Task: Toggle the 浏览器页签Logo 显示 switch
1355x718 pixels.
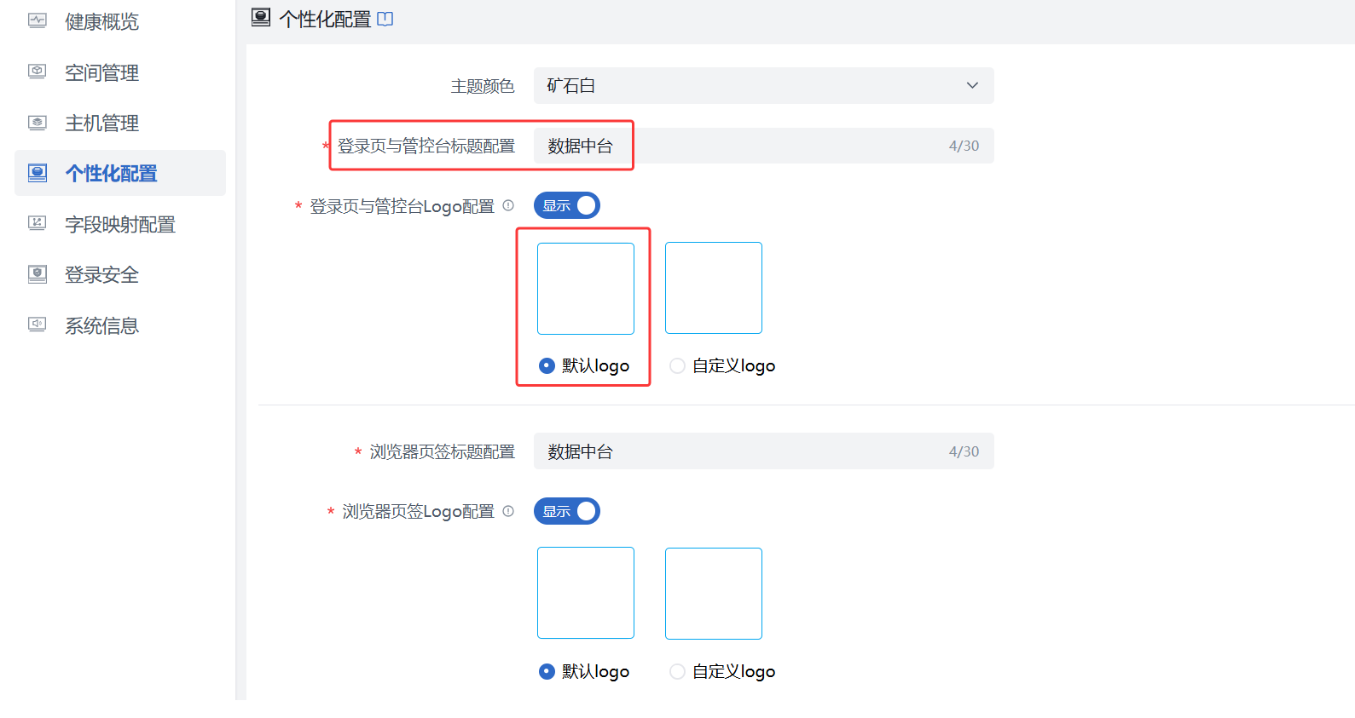Action: [567, 511]
